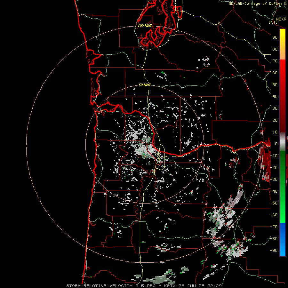Click the positive 10 scale value
The width and height of the screenshot is (288, 288).
[x=275, y=132]
